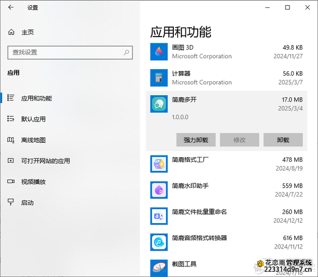Click the 视频播放 camera icon
This screenshot has height=277, width=318.
(x=11, y=181)
